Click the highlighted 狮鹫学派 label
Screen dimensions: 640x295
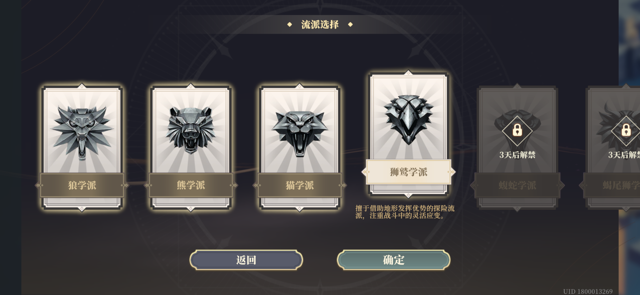(x=408, y=172)
